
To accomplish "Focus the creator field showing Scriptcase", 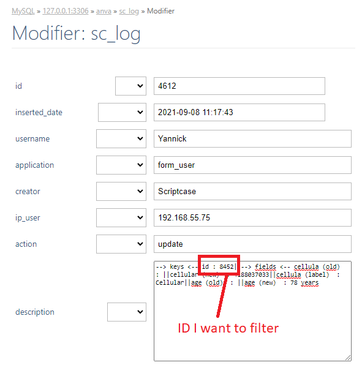I will 252,191.
